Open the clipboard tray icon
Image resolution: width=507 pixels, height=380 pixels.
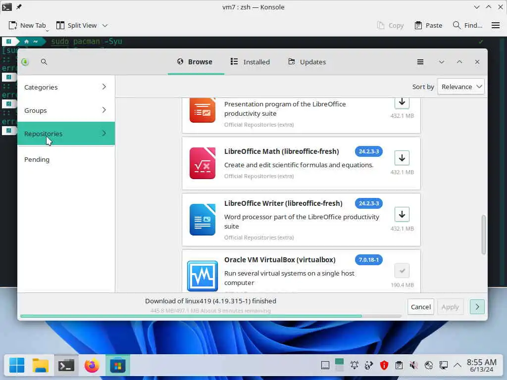click(x=399, y=365)
